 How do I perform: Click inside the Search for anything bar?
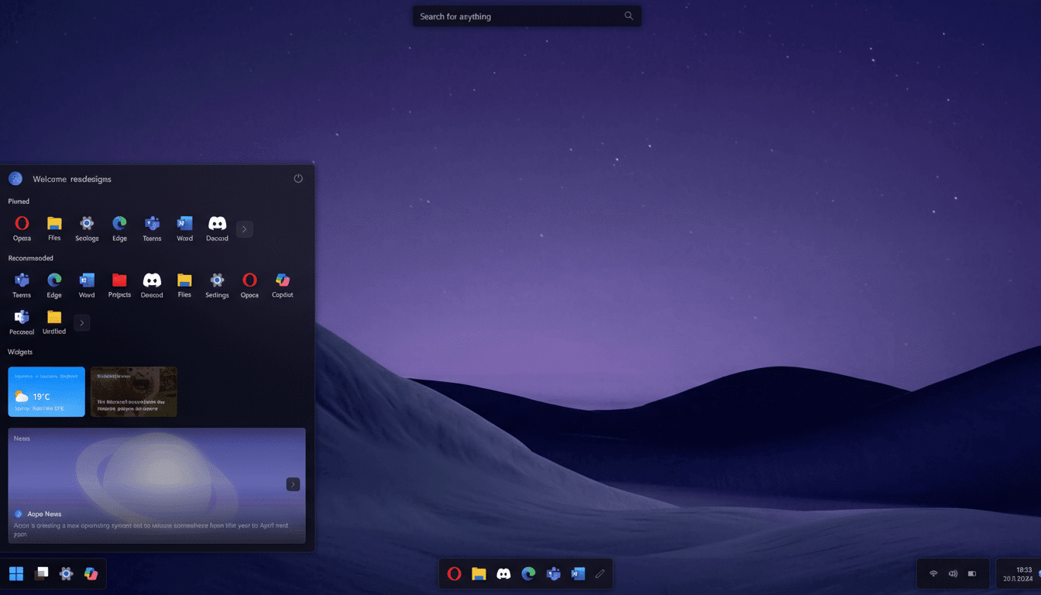[520, 15]
